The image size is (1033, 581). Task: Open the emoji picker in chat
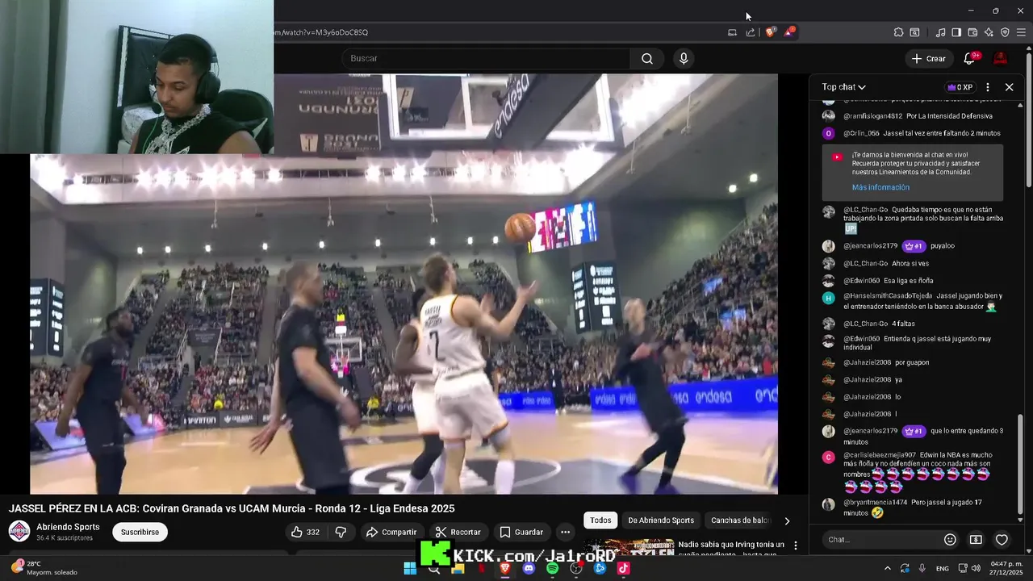pos(950,539)
